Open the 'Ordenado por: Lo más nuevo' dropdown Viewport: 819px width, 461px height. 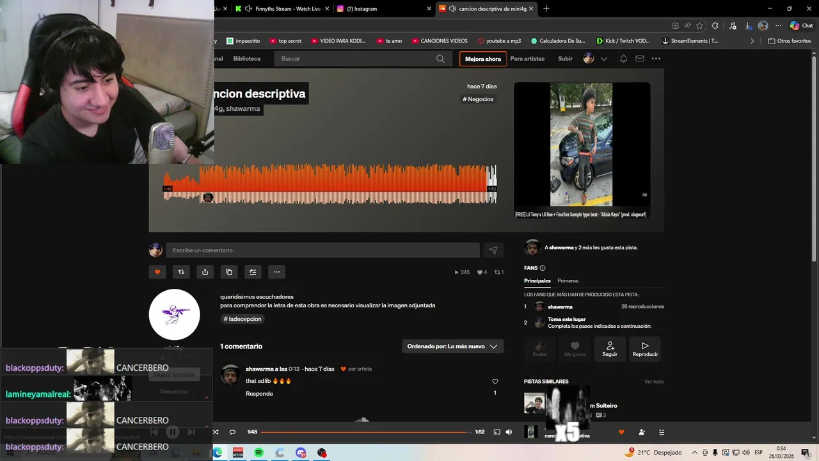click(x=452, y=346)
